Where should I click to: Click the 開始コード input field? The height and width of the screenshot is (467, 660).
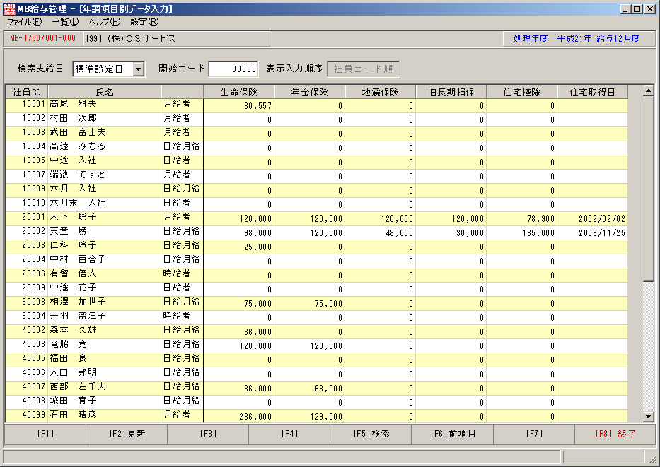pyautogui.click(x=233, y=69)
